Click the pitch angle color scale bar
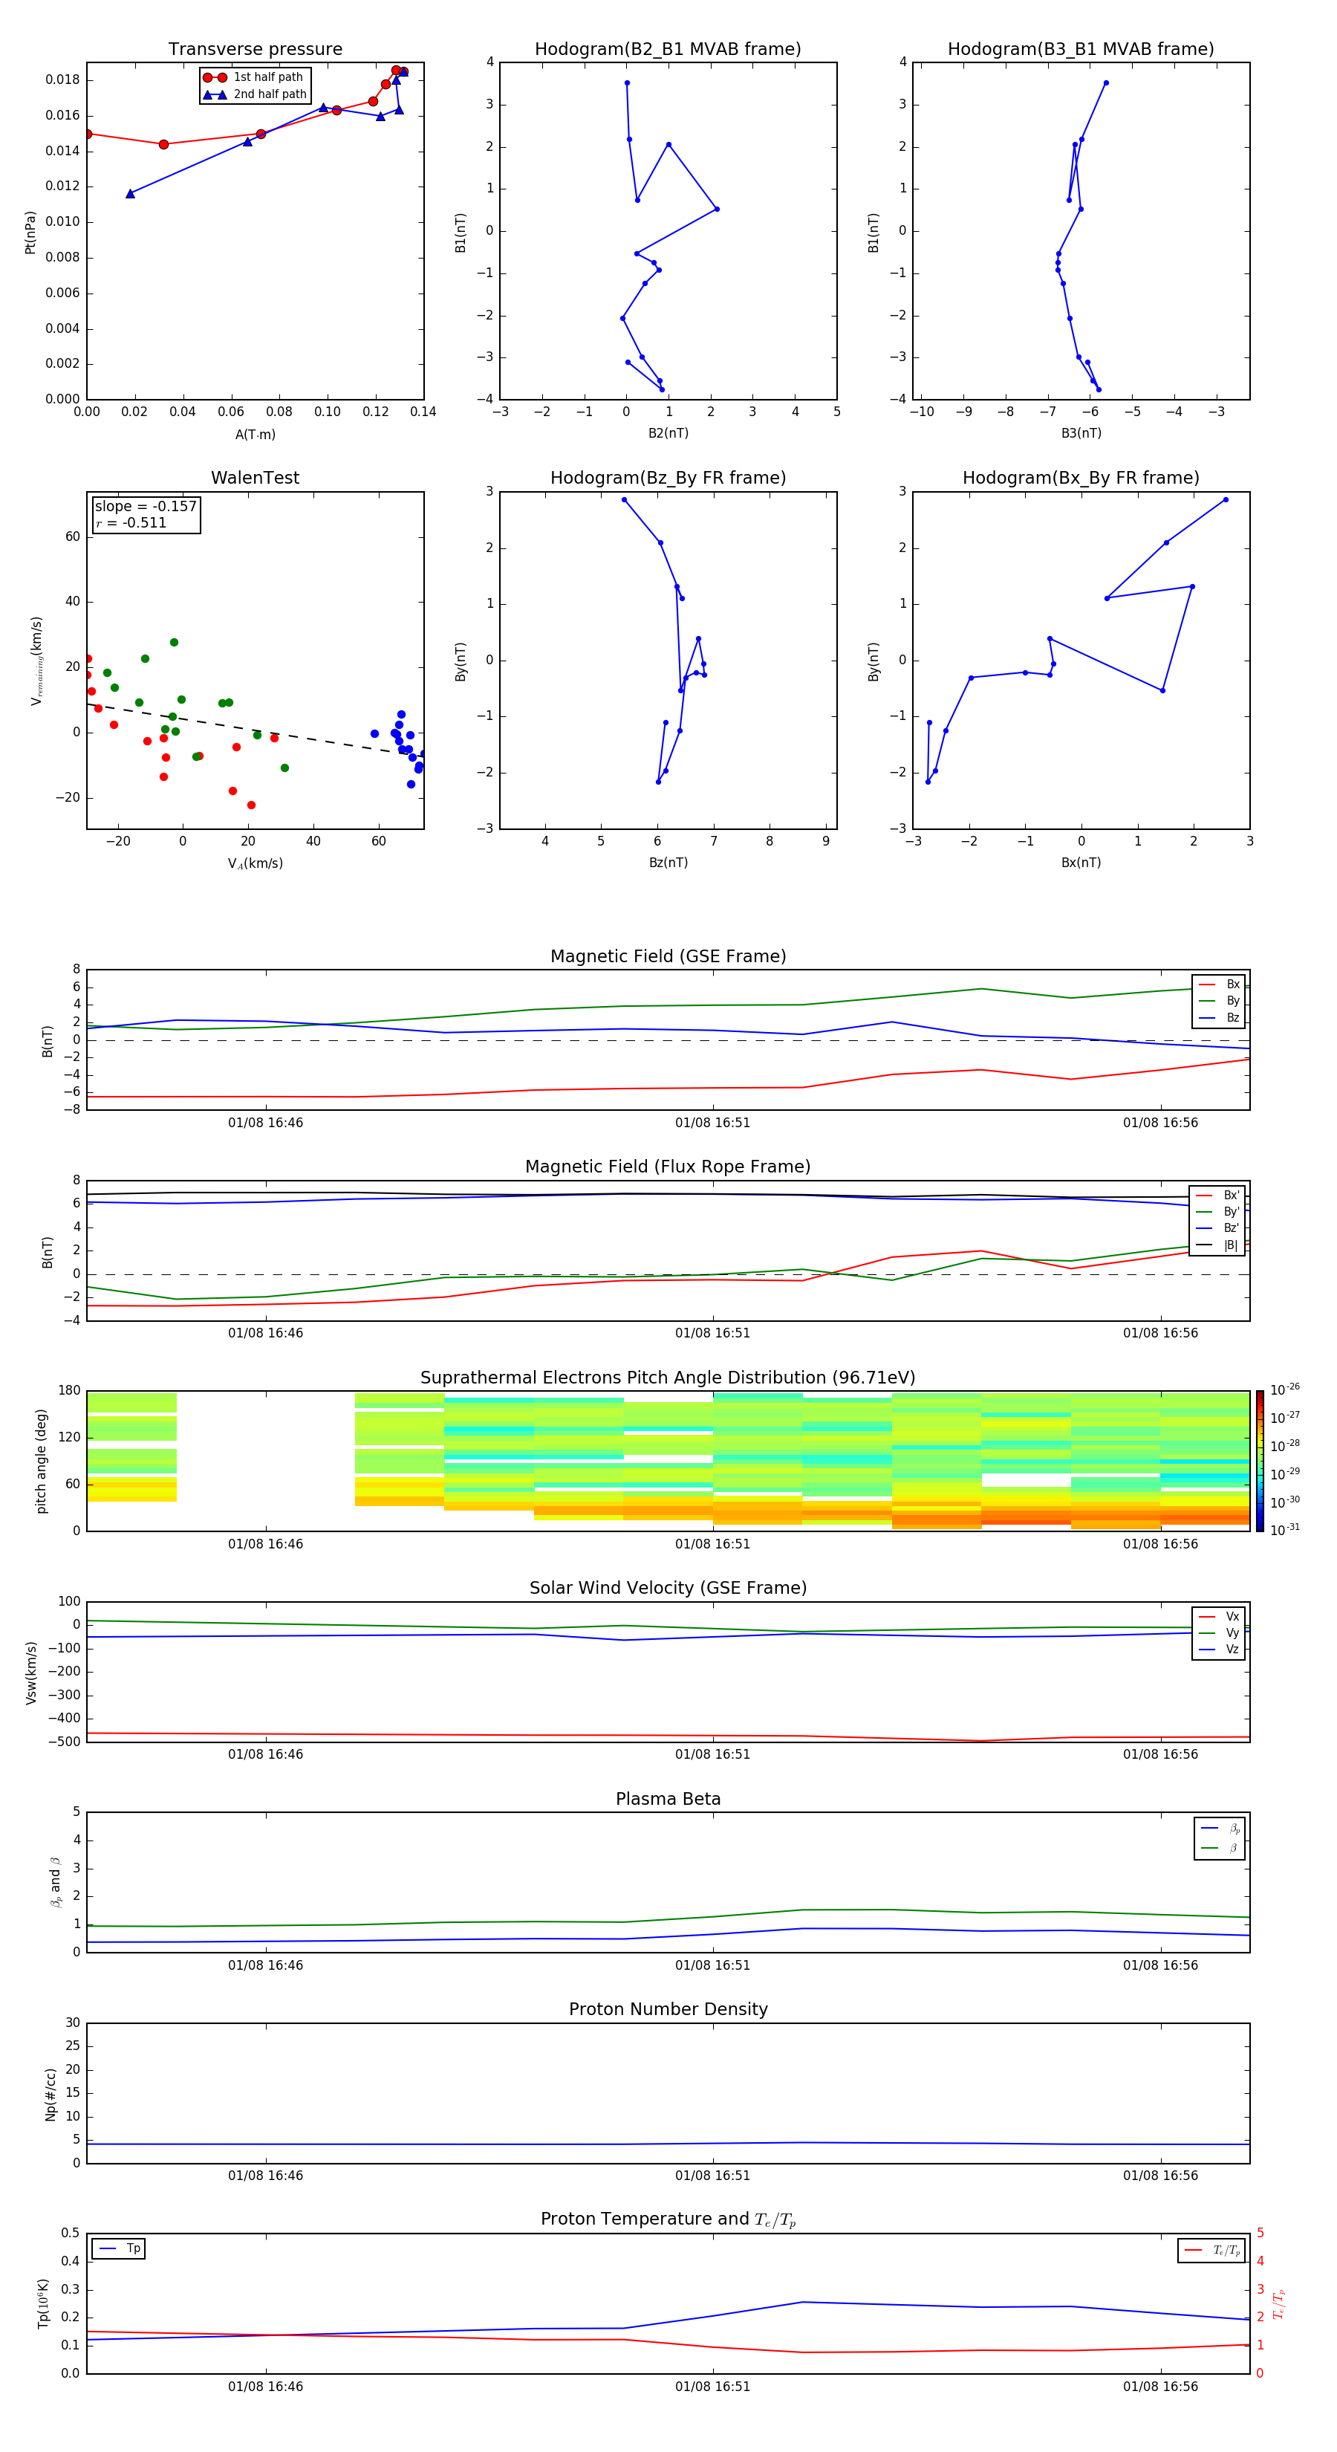The image size is (1337, 2452). pos(1260,1461)
